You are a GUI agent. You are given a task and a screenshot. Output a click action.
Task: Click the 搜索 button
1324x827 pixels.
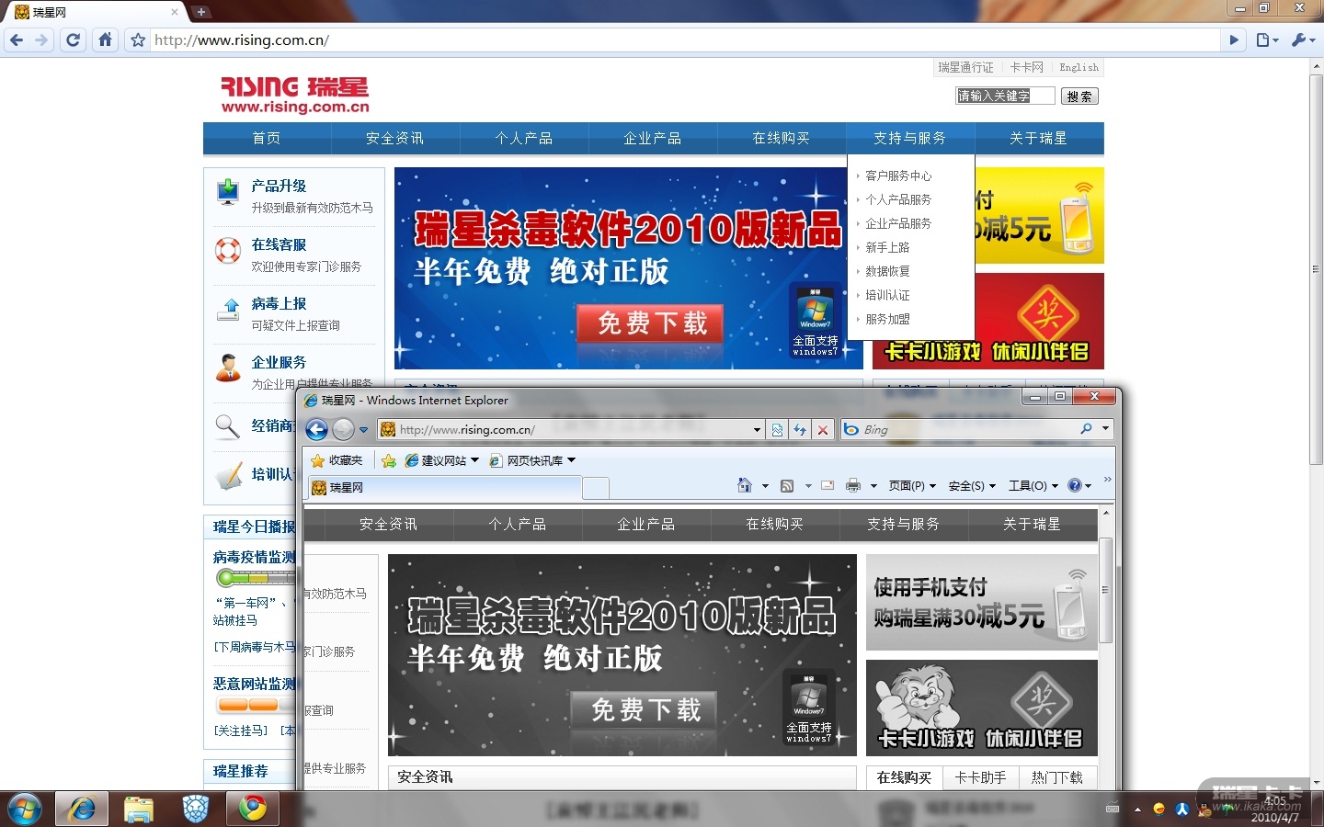pos(1079,96)
